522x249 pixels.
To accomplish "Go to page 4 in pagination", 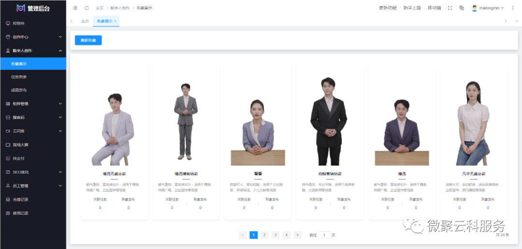I will (287, 235).
